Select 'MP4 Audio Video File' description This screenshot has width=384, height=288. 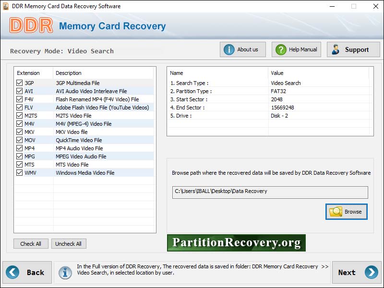pyautogui.click(x=79, y=148)
